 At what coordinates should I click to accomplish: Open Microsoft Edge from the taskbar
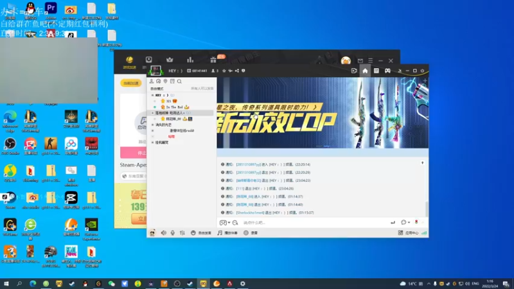pos(33,284)
